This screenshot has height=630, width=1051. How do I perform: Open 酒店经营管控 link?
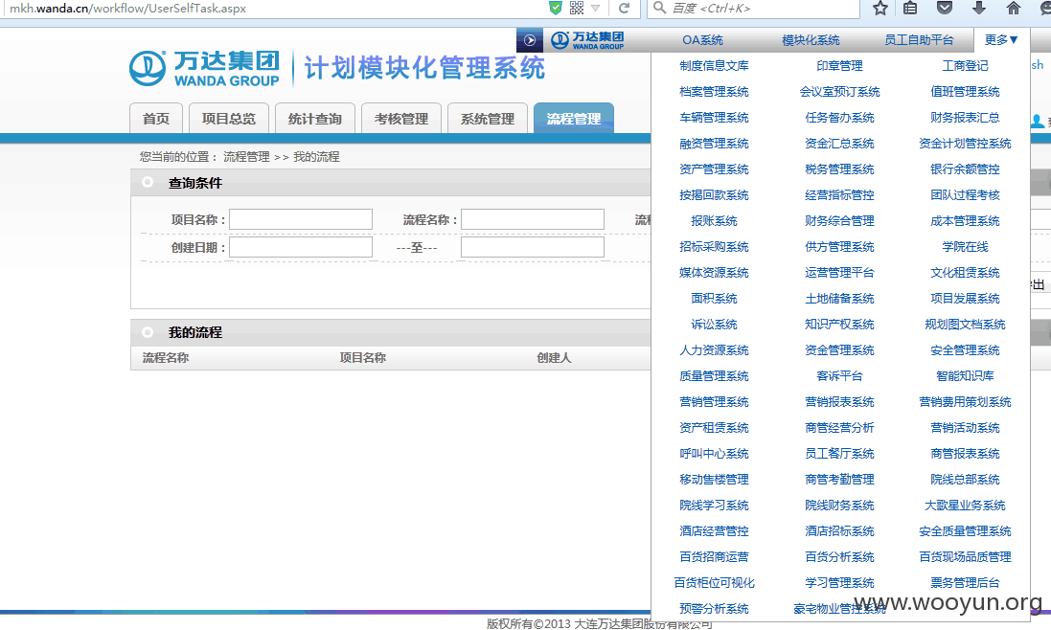[714, 531]
